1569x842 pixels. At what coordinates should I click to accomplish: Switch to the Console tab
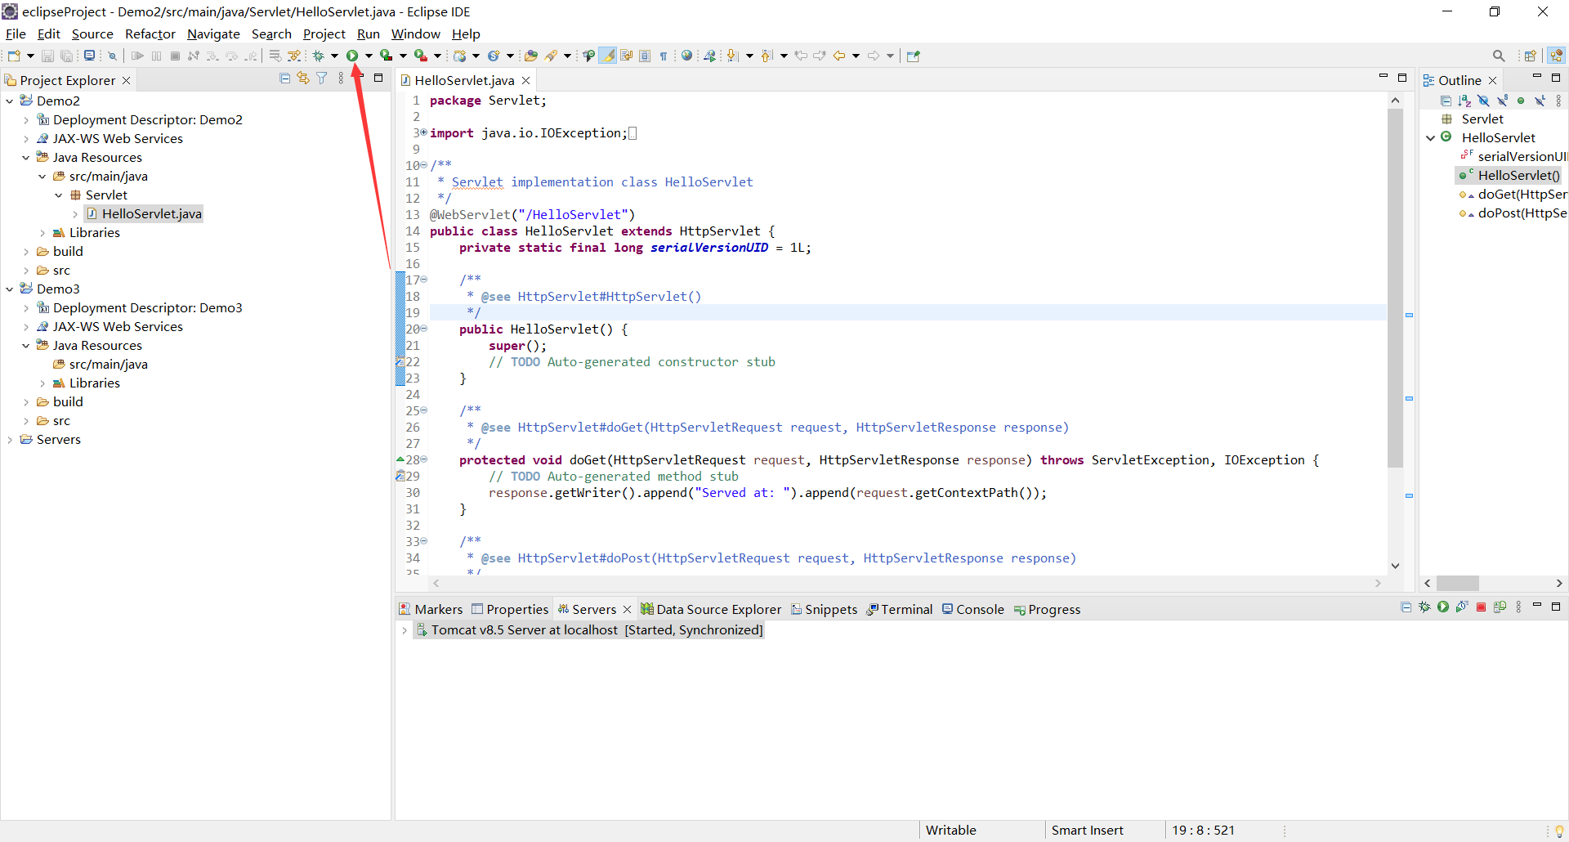(972, 609)
